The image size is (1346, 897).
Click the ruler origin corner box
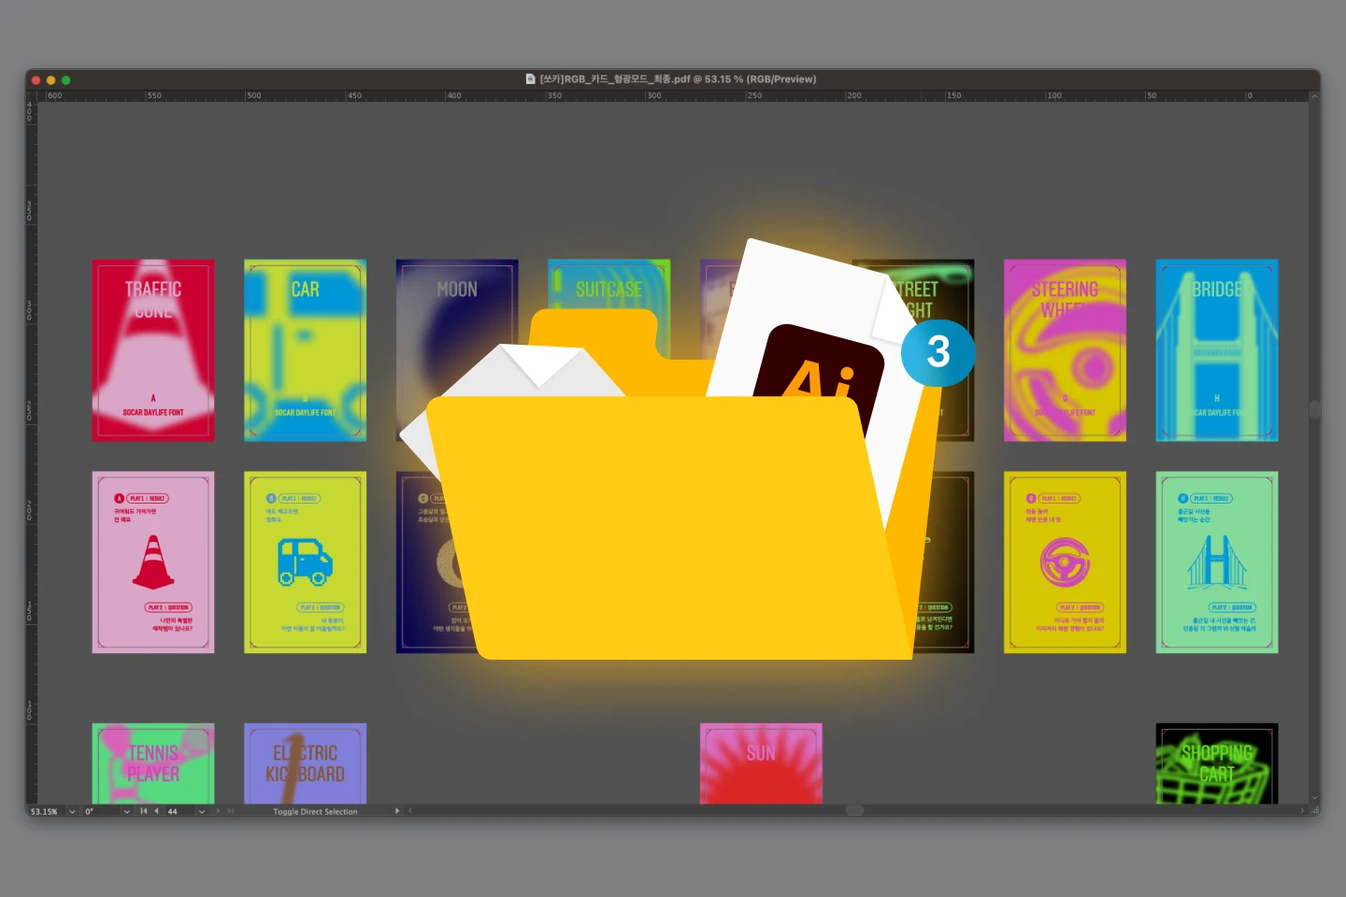(x=32, y=95)
